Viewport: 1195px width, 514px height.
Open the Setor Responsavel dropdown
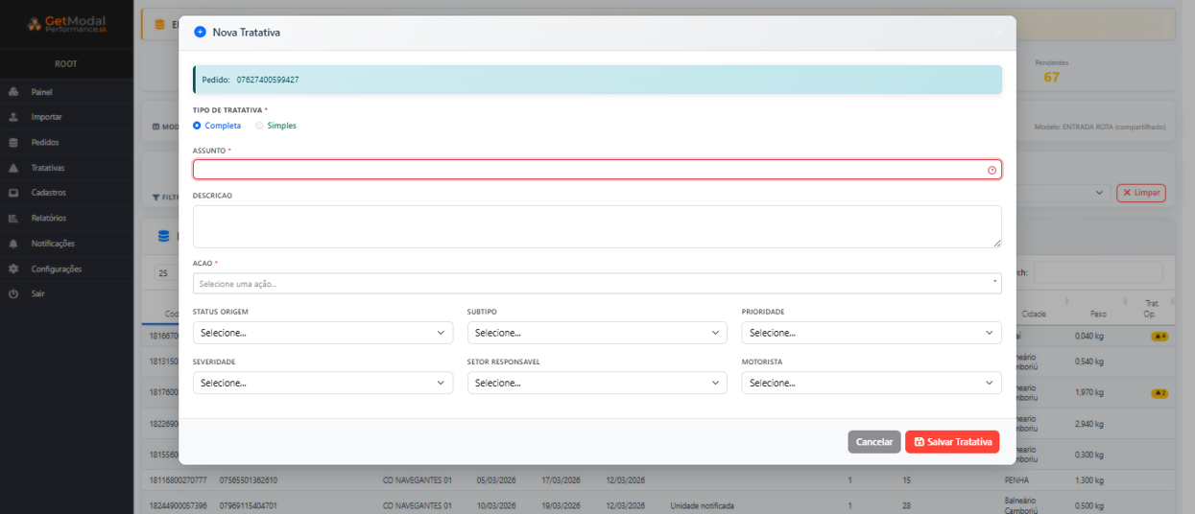[597, 383]
